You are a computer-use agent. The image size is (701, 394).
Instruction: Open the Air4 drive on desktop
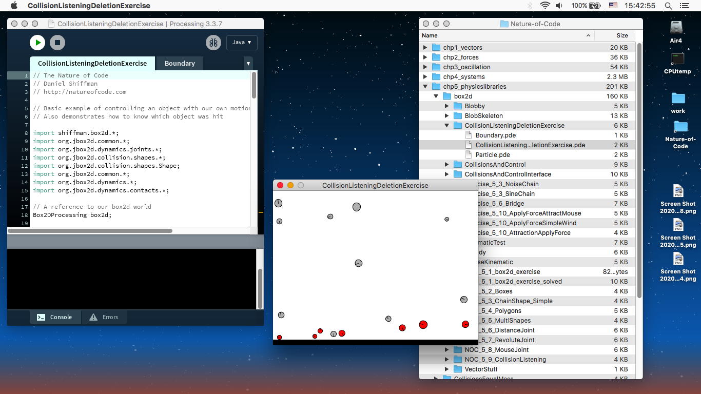pyautogui.click(x=676, y=30)
